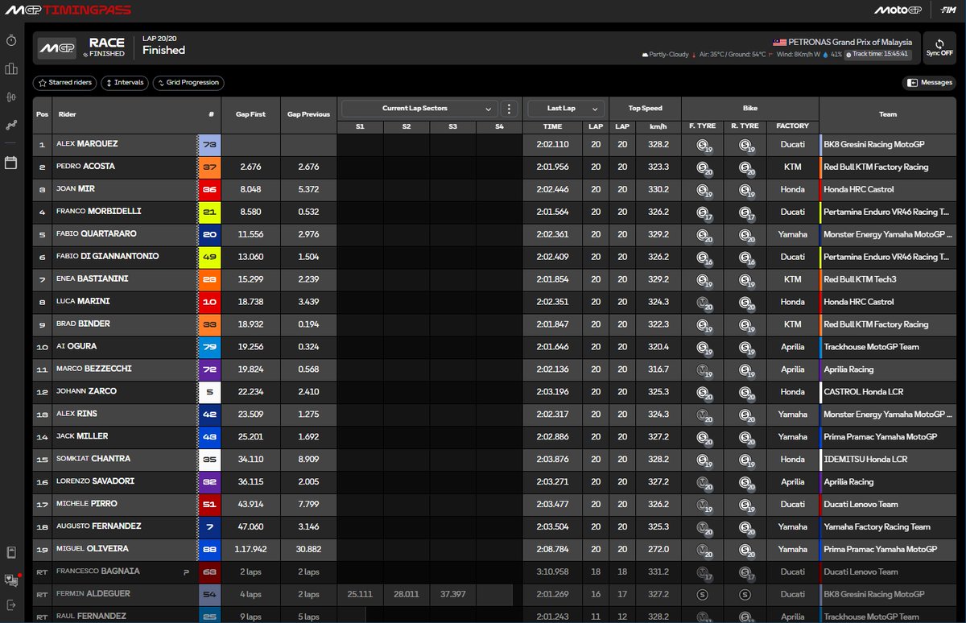Toggle the Starred riders filter

pyautogui.click(x=64, y=82)
